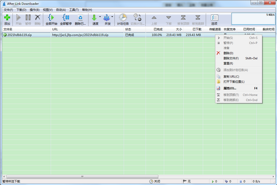Image resolution: width=277 pixels, height=185 pixels.
Task: Open Scheduled Tasks (计划任务) clock icon
Action: pos(123,18)
